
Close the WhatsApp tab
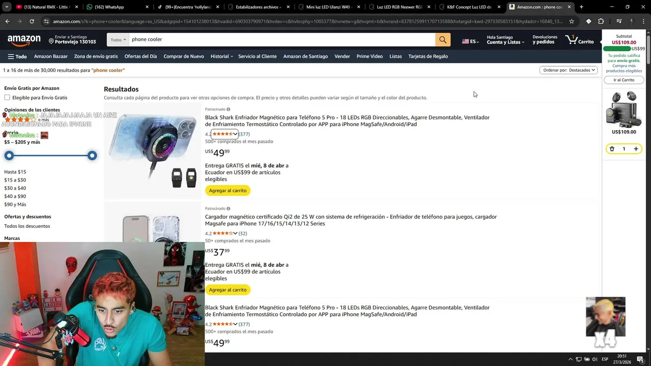click(147, 7)
